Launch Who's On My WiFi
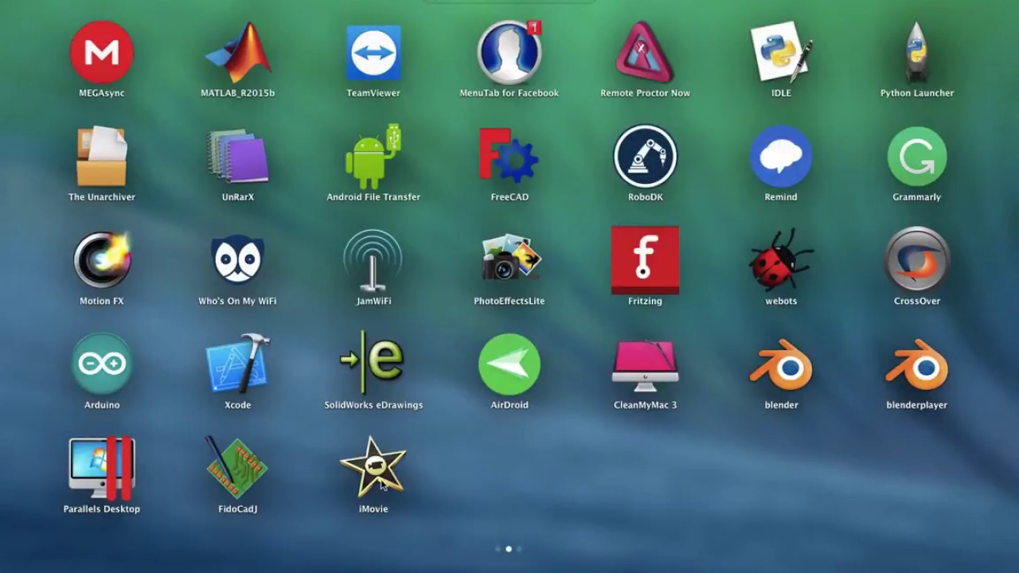This screenshot has height=573, width=1019. (x=237, y=260)
